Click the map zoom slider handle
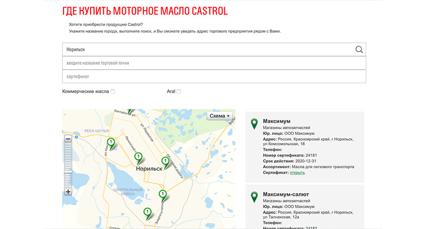This screenshot has height=229, width=424. [x=68, y=172]
